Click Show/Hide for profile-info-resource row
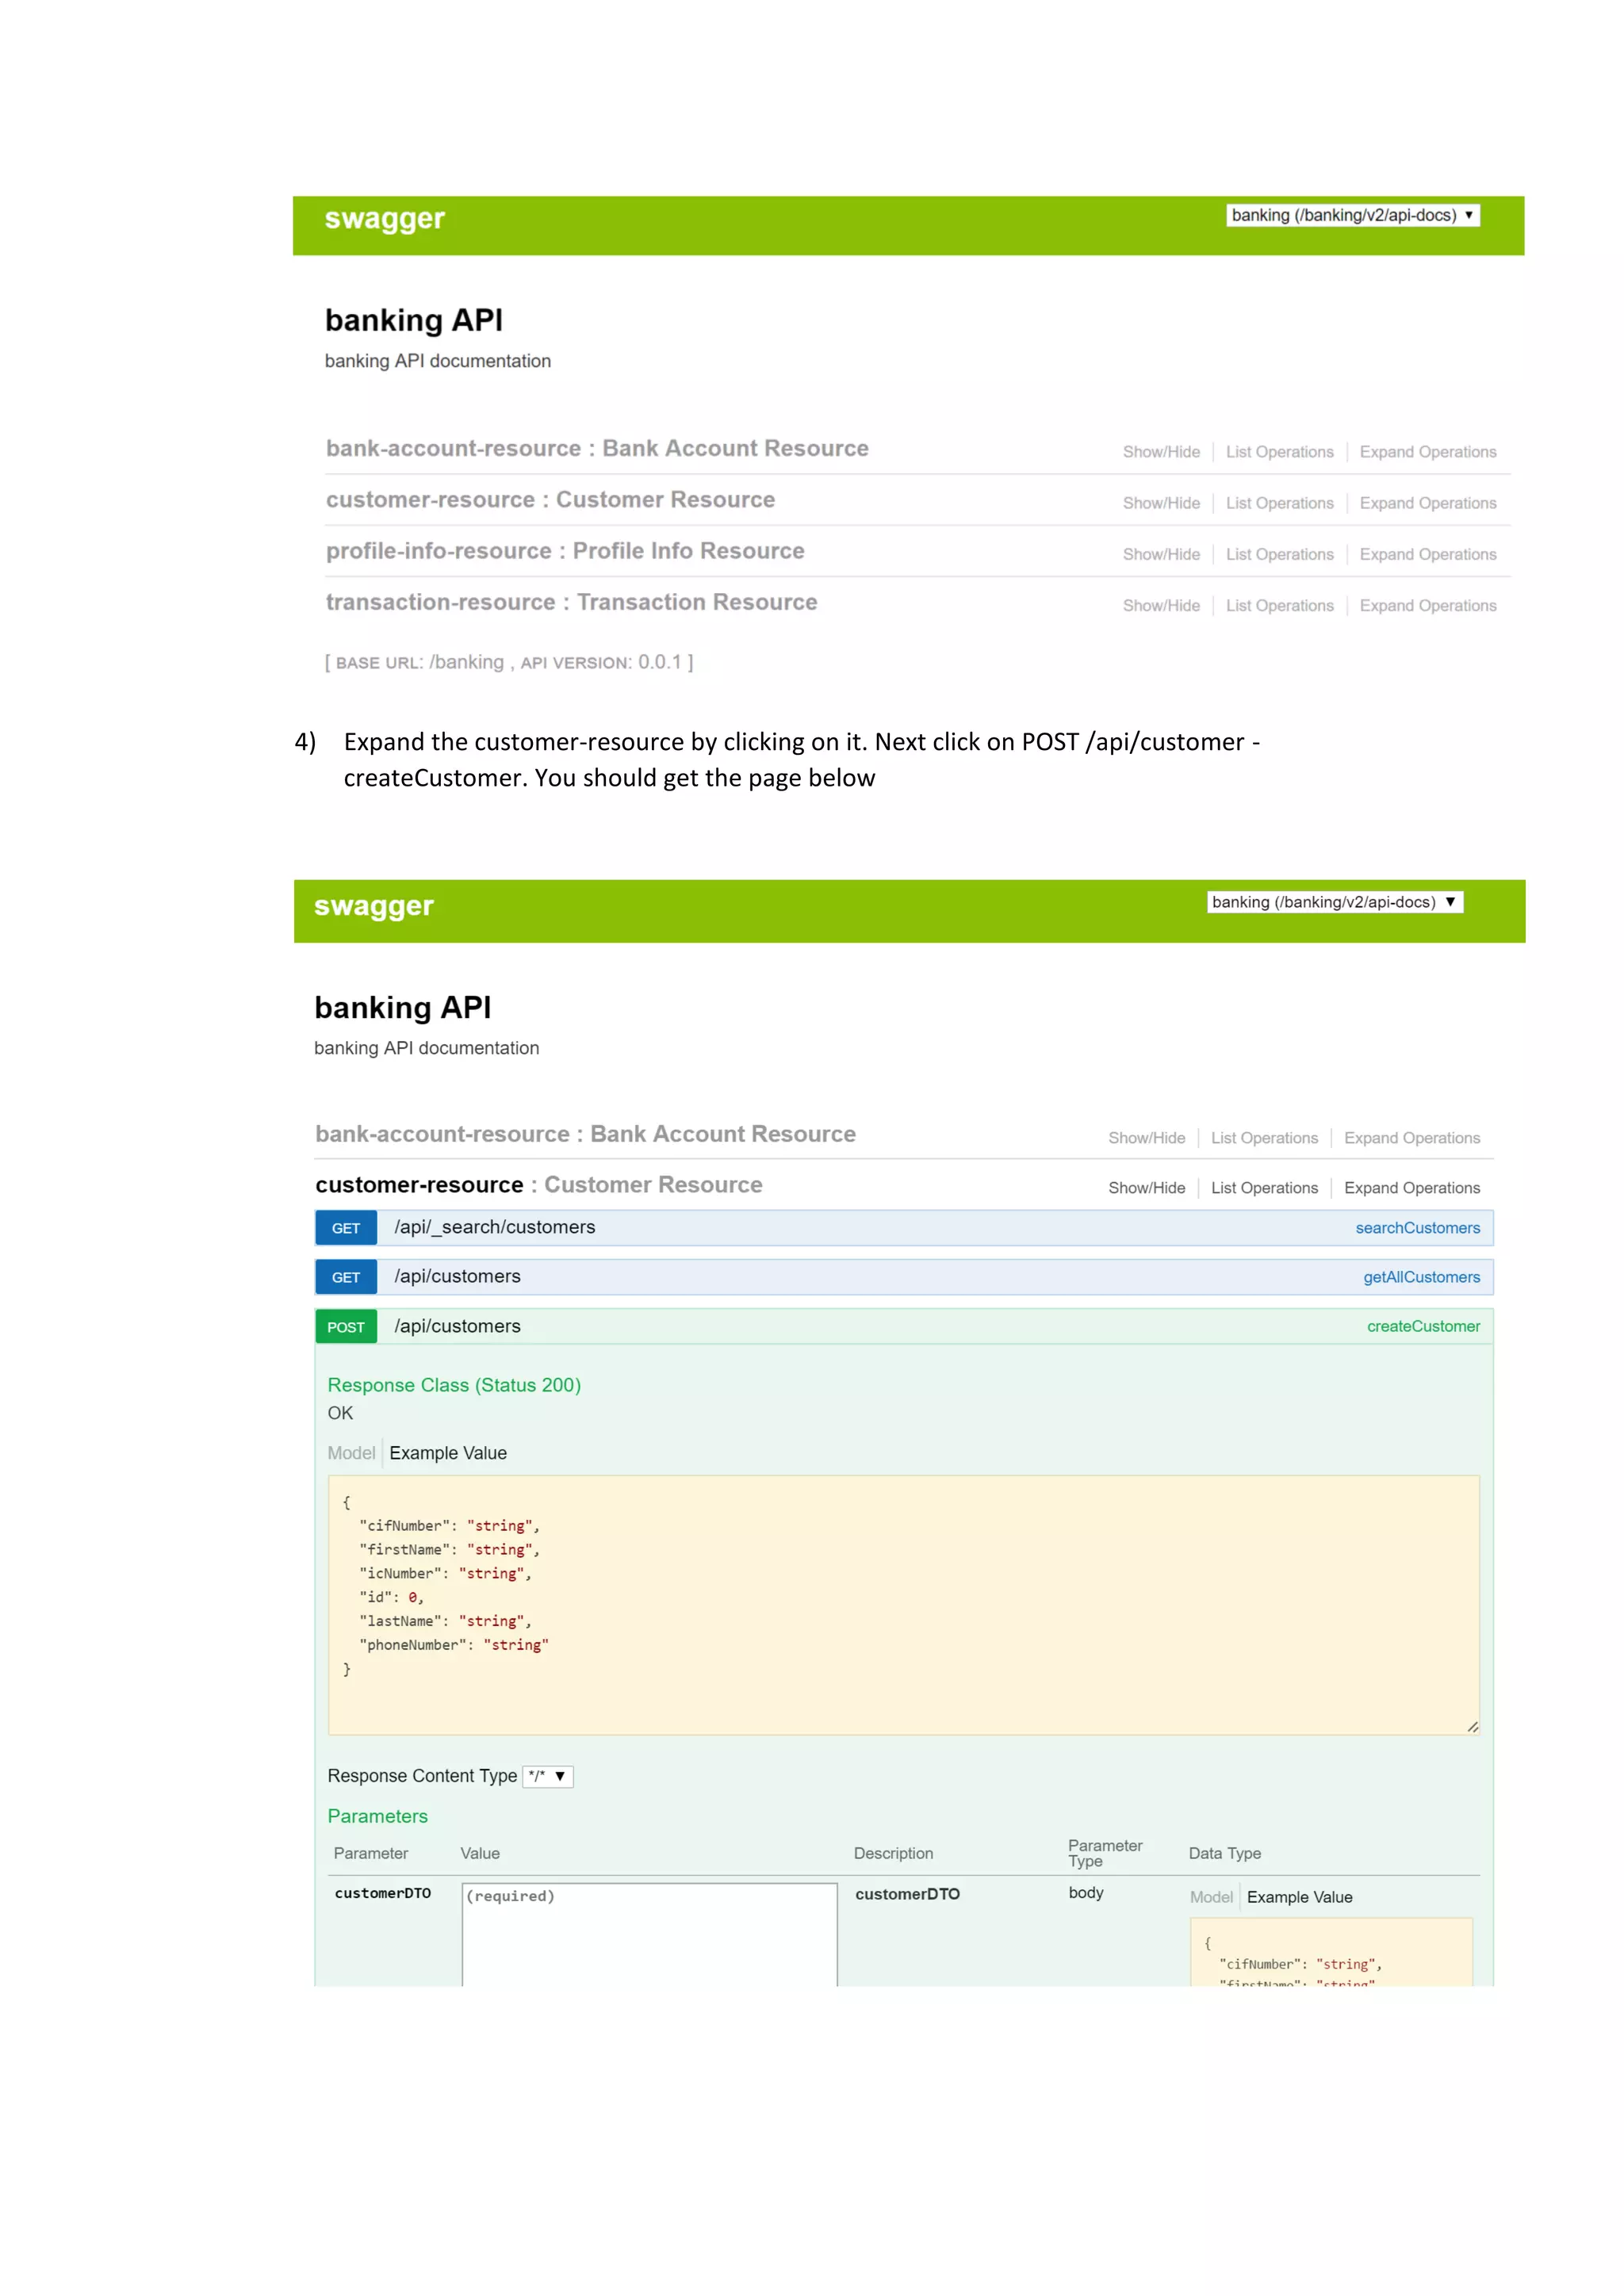 (1161, 554)
